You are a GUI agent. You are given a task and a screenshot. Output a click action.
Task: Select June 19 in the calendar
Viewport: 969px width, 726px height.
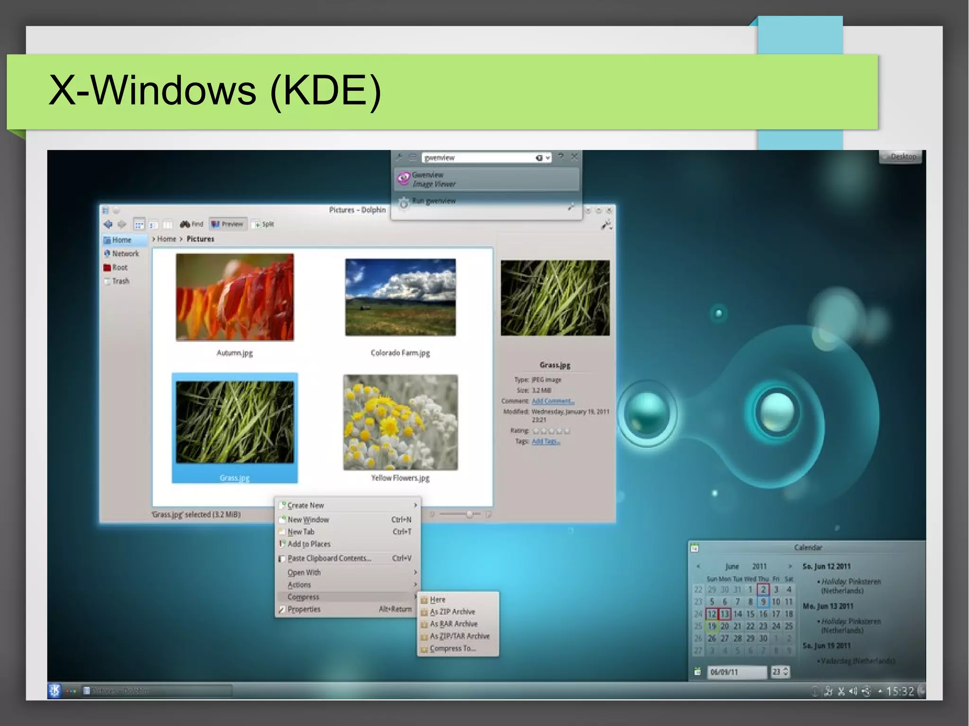[712, 626]
